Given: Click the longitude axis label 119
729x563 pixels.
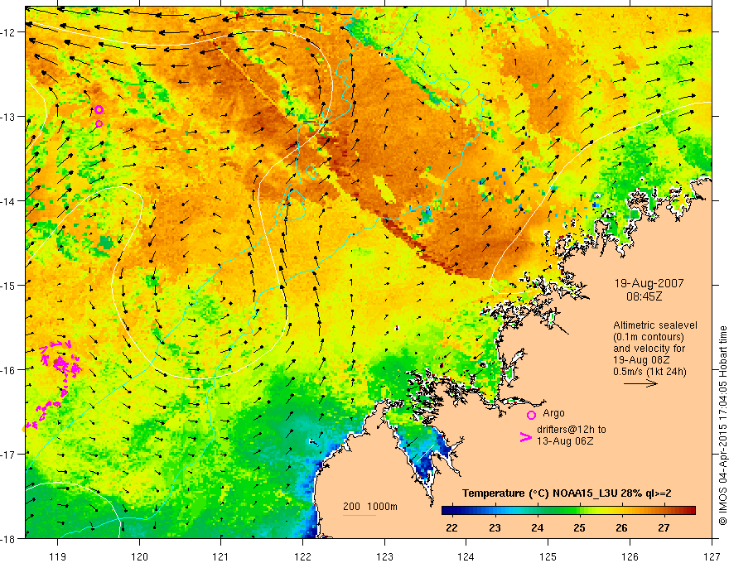Looking at the screenshot, I should coord(57,556).
